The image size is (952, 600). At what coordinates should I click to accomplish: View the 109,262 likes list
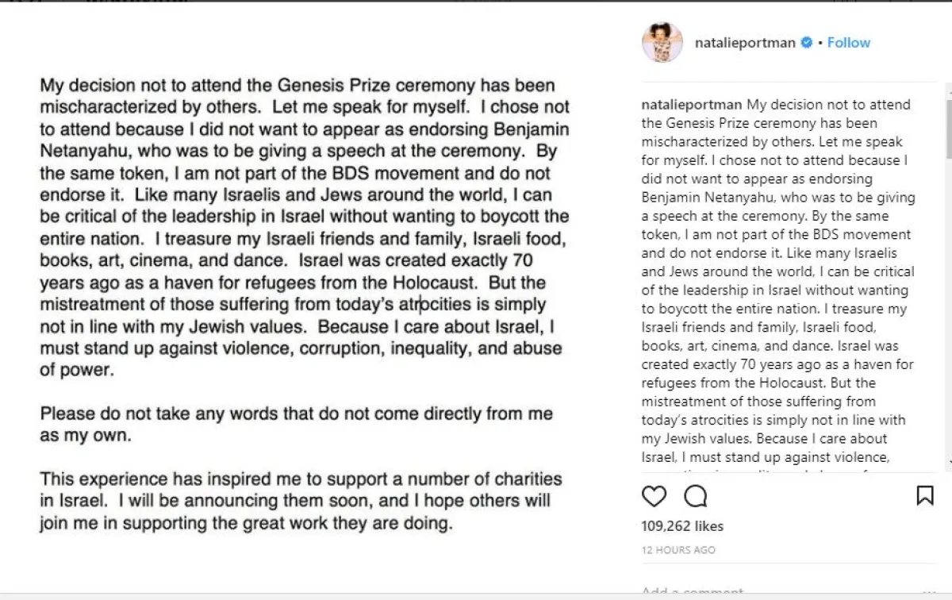point(682,526)
